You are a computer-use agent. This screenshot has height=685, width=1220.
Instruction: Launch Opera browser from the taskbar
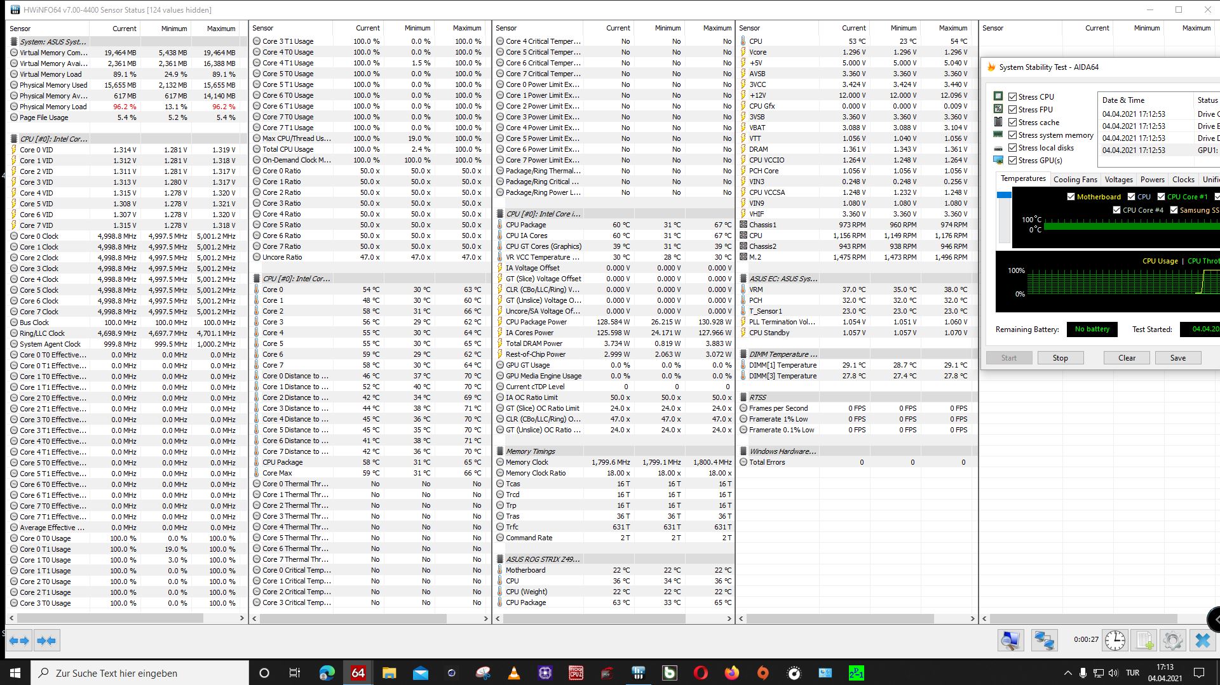pyautogui.click(x=701, y=673)
